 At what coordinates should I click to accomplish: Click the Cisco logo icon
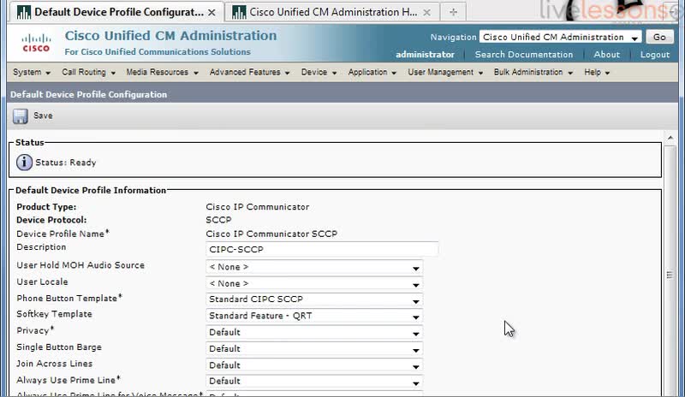(36, 44)
